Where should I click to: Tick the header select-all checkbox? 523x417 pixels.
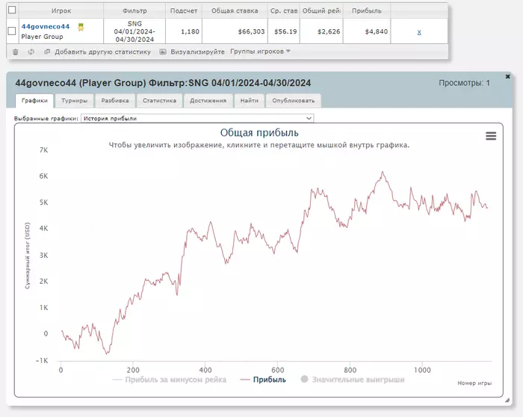tap(12, 10)
